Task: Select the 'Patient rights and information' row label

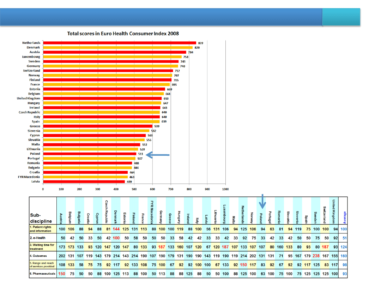Action: click(42, 229)
